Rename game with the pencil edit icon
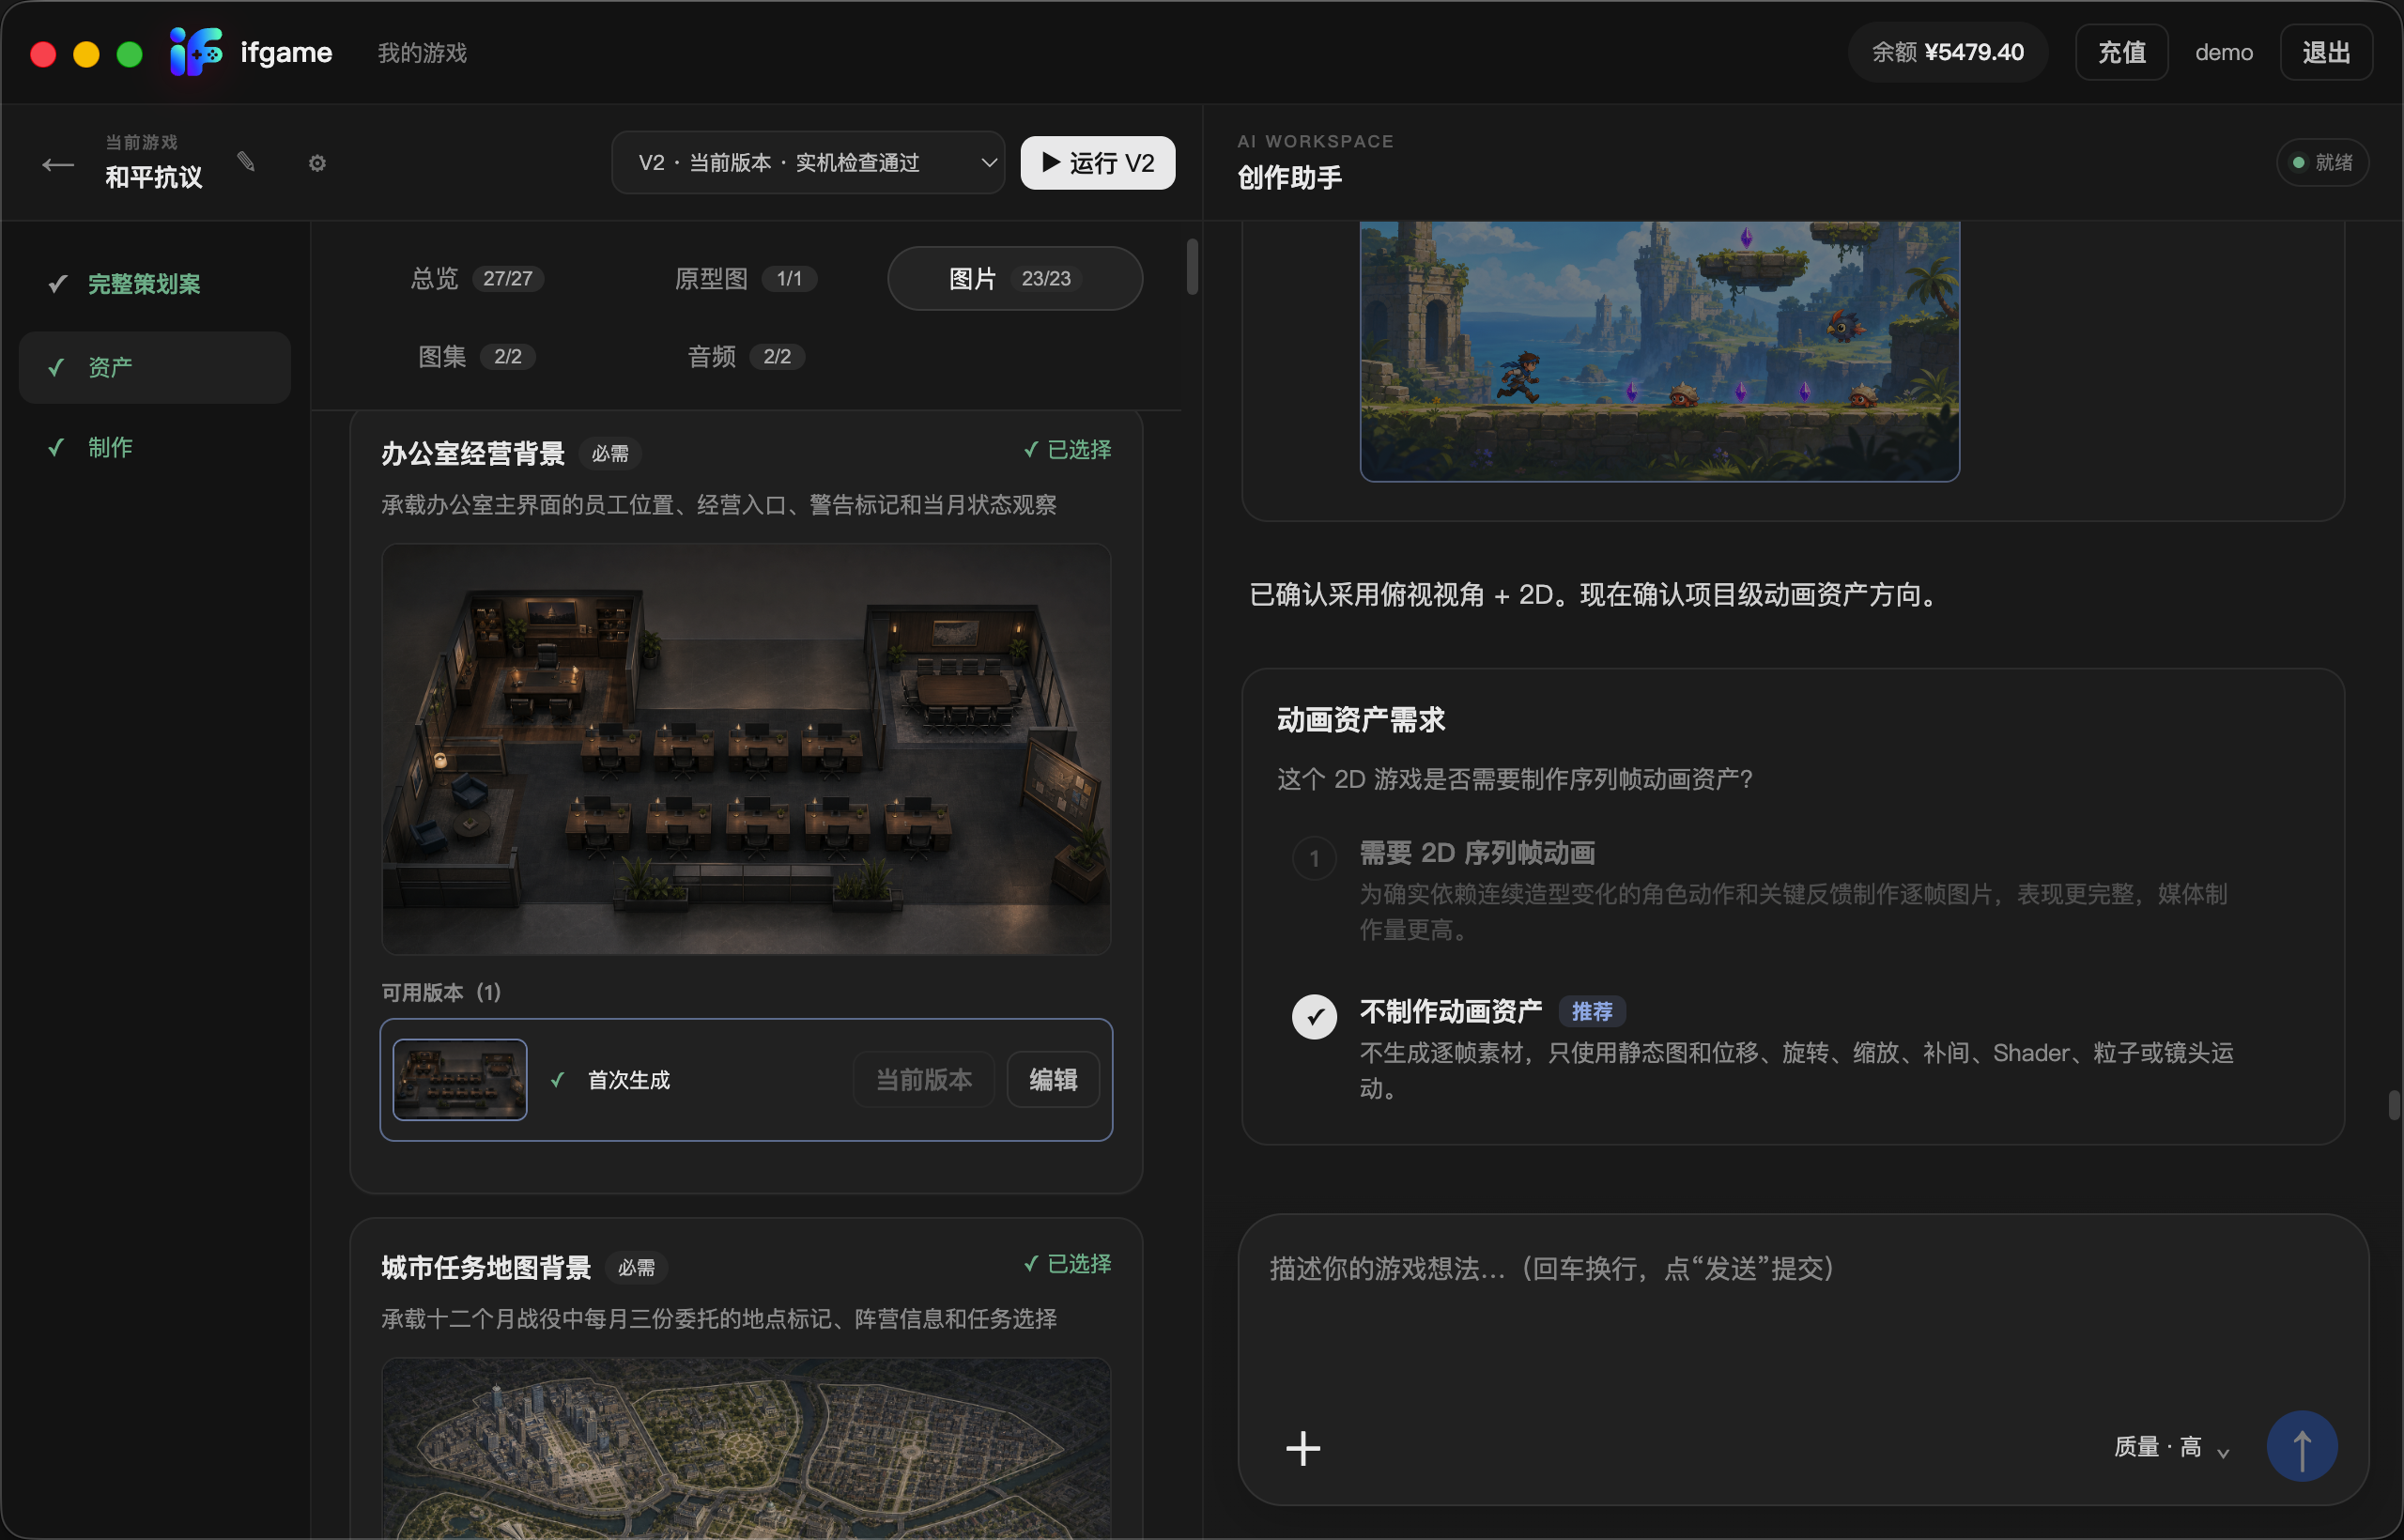The height and width of the screenshot is (1540, 2404). point(246,162)
